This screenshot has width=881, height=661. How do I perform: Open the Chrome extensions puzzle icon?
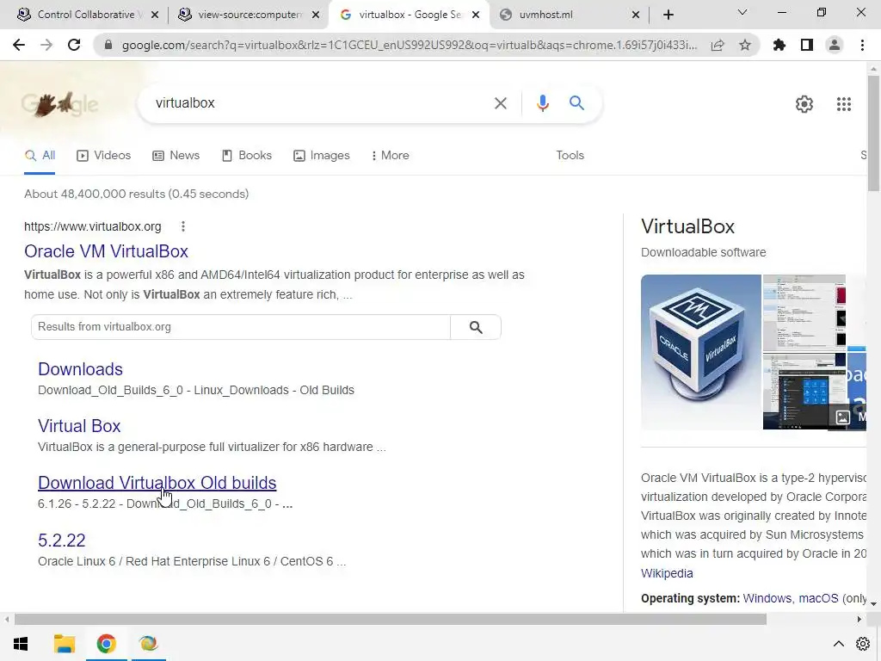(779, 45)
